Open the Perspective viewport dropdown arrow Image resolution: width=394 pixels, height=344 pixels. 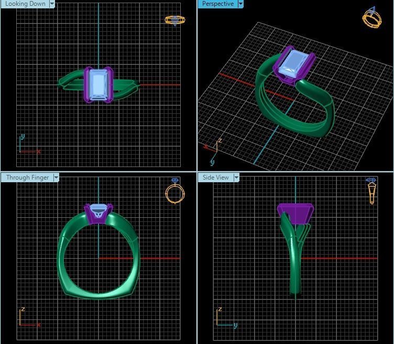point(240,4)
